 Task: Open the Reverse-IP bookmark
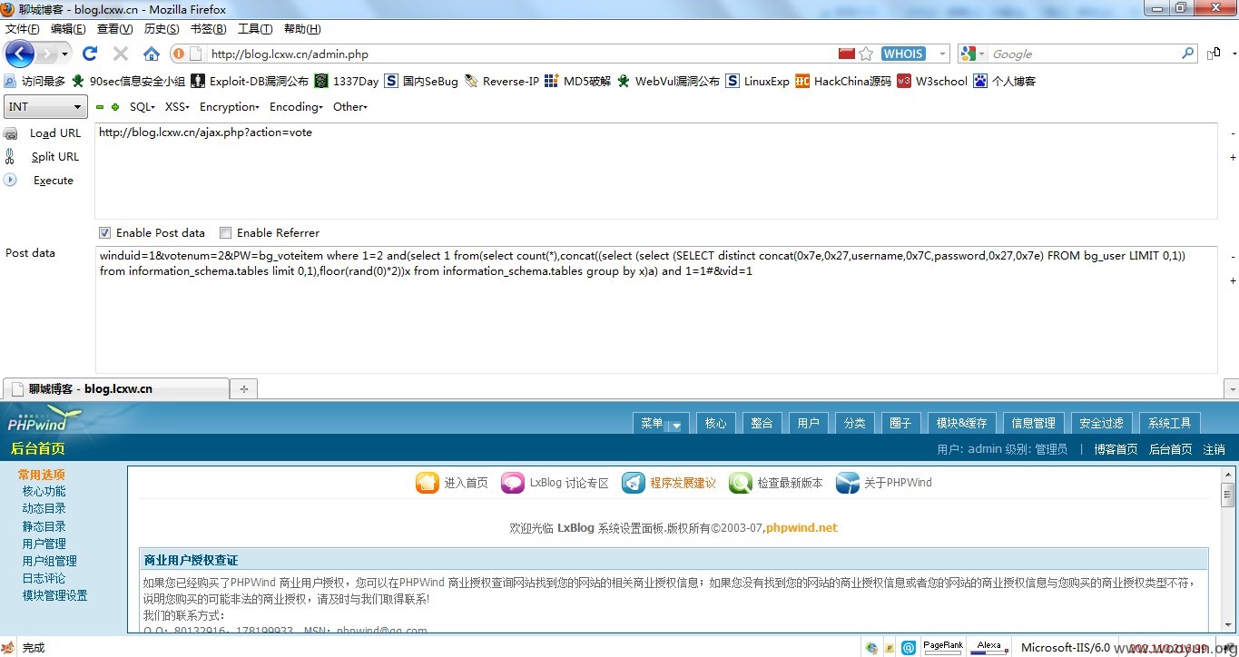tap(502, 81)
